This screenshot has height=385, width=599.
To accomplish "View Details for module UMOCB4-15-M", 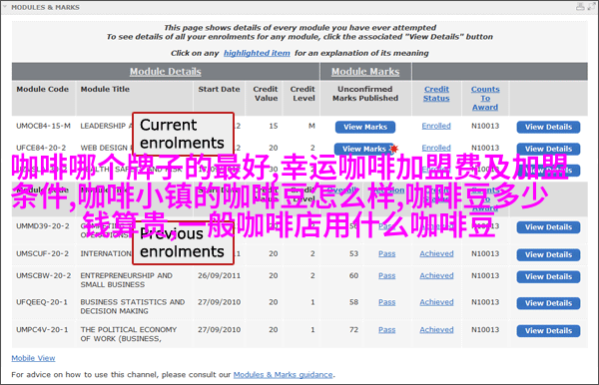I will click(x=548, y=127).
